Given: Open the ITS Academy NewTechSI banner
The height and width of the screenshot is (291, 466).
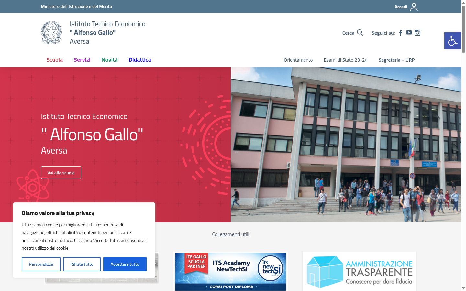Looking at the screenshot, I should tap(230, 272).
